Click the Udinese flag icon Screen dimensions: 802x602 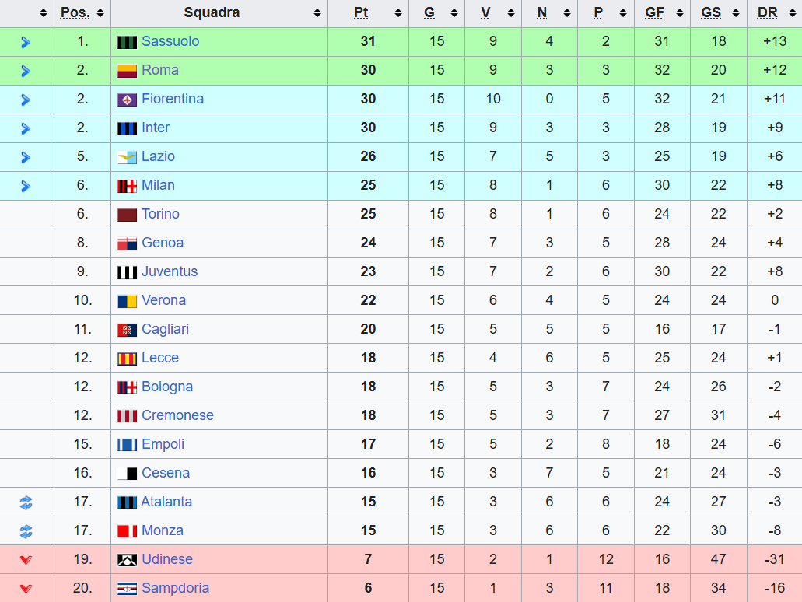tap(127, 560)
